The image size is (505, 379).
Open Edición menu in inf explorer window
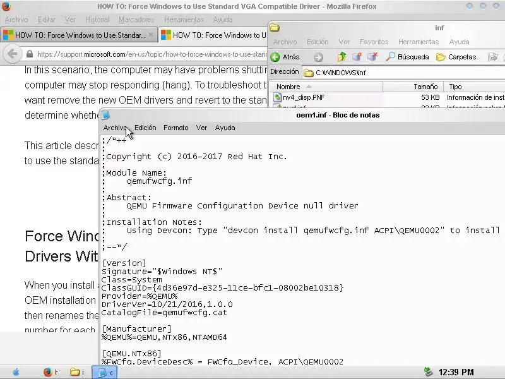click(318, 42)
